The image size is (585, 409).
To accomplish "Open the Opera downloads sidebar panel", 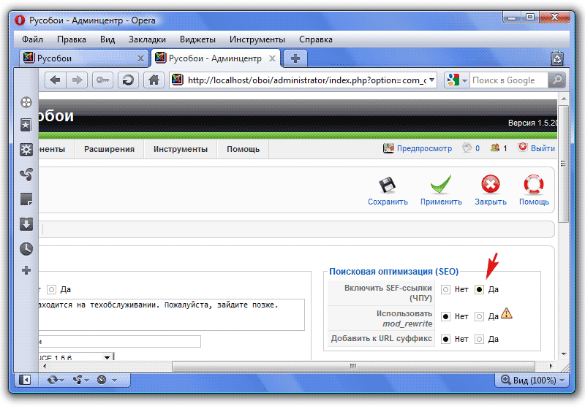I will pos(26,223).
